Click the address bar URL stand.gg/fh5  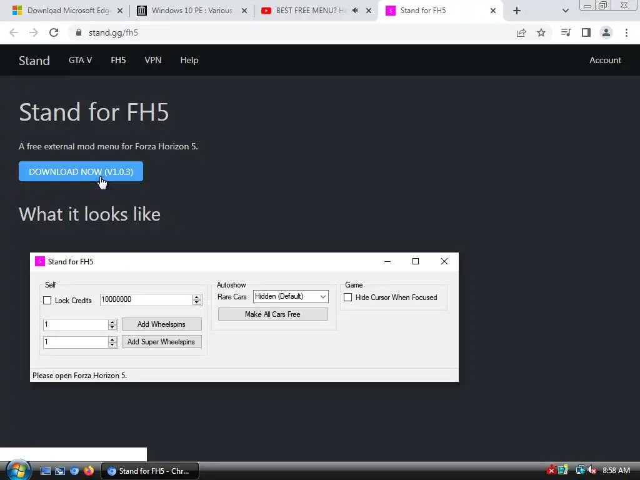click(x=113, y=32)
